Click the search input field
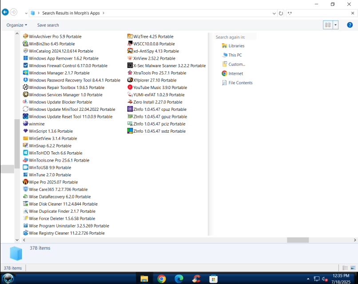Image resolution: width=358 pixels, height=284 pixels. pyautogui.click(x=318, y=13)
